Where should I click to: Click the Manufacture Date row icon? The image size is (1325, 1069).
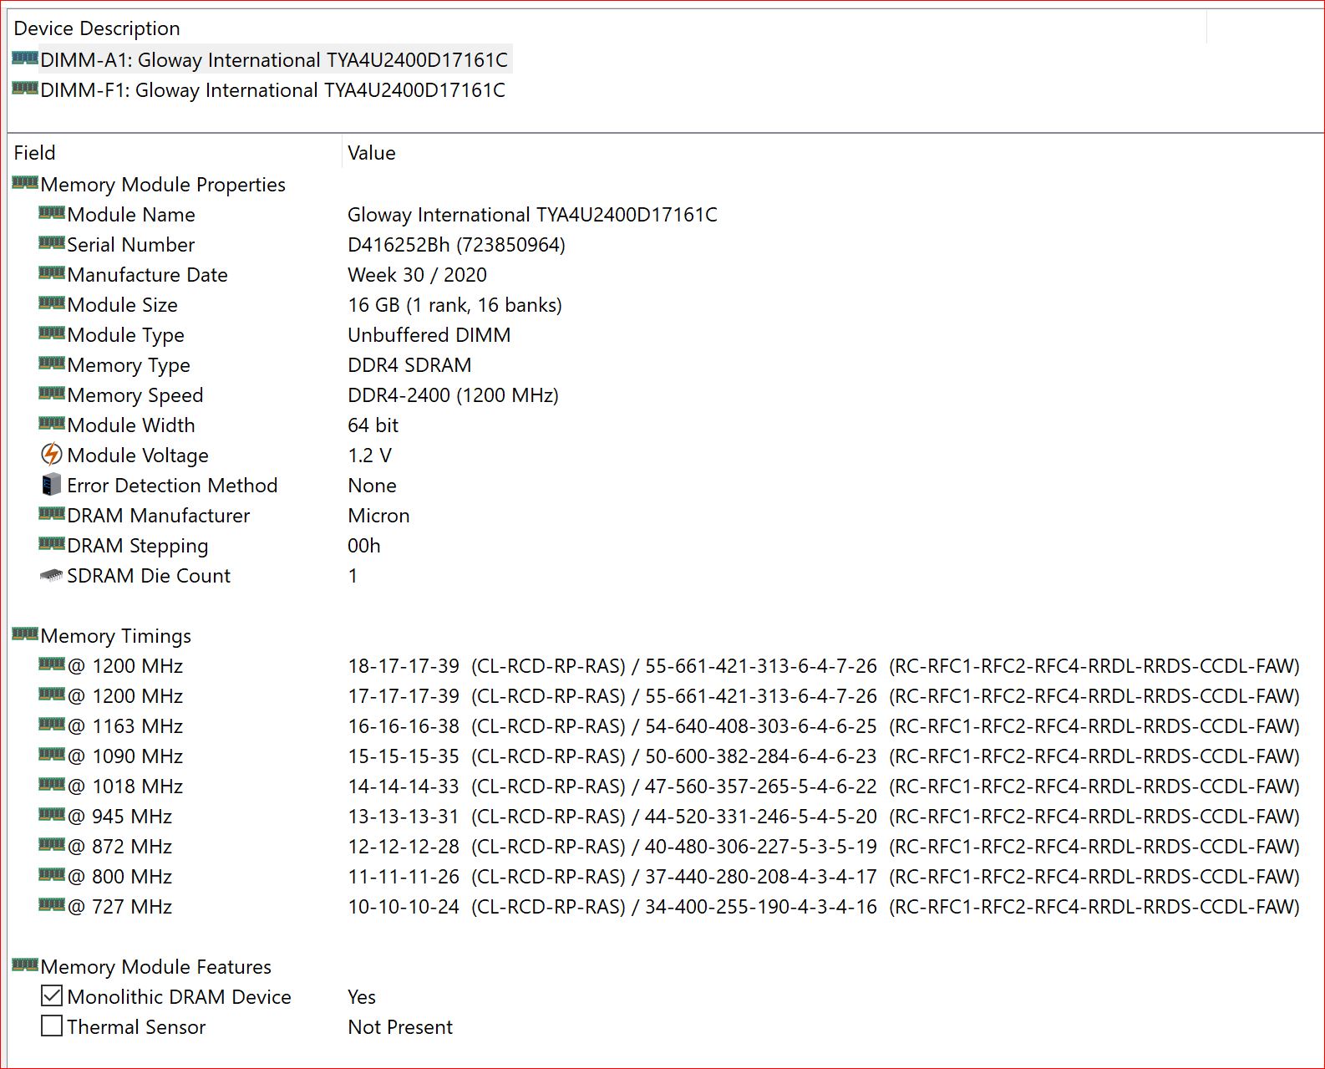click(52, 273)
